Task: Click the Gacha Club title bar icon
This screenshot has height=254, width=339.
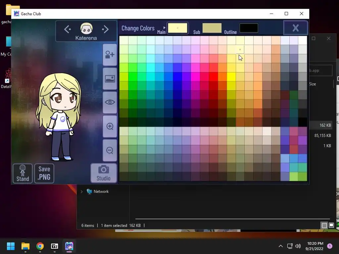Action: pyautogui.click(x=17, y=14)
